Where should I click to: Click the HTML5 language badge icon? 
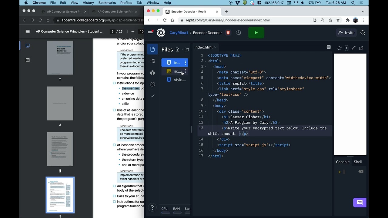(x=228, y=33)
